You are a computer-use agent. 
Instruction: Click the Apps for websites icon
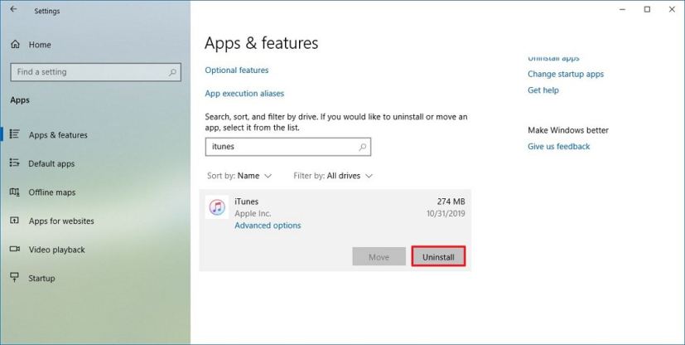[x=14, y=221]
